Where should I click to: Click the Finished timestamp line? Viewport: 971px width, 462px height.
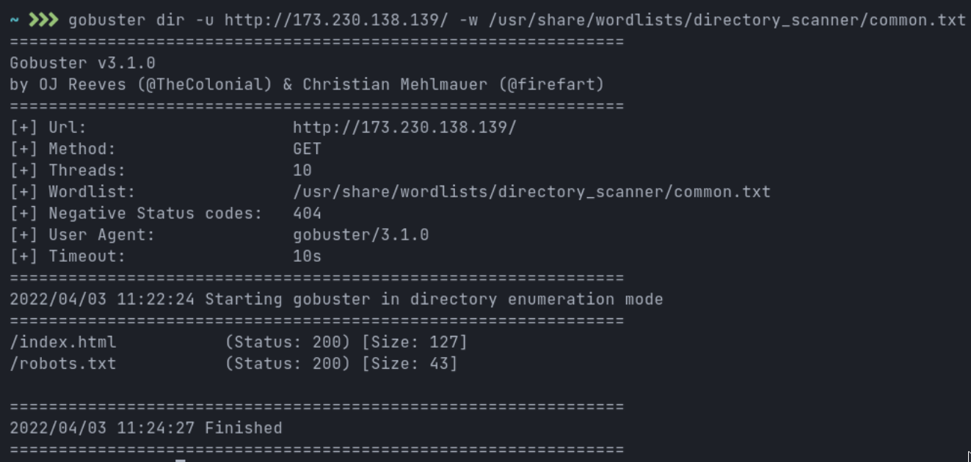[x=145, y=428]
